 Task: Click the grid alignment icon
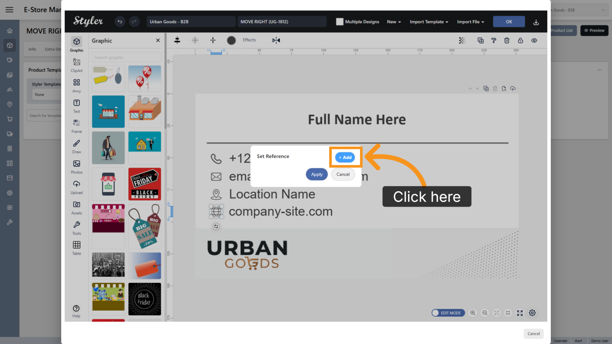(195, 40)
